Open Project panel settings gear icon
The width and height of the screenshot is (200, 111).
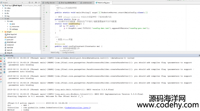[x=36, y=2]
